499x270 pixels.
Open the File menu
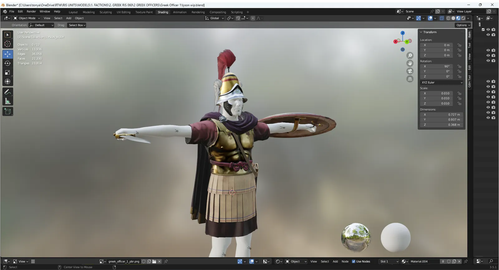pos(12,12)
